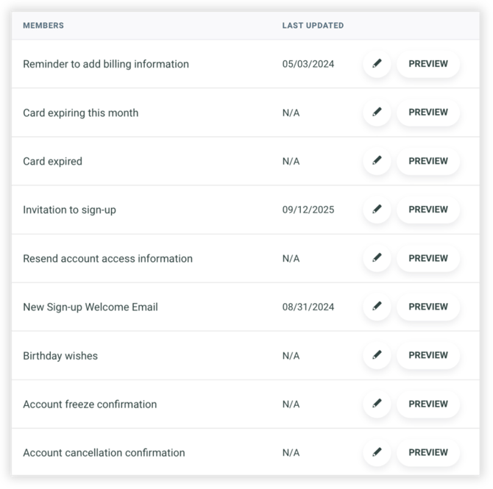Preview Account freeze confirmation email
The image size is (493, 489).
click(428, 404)
